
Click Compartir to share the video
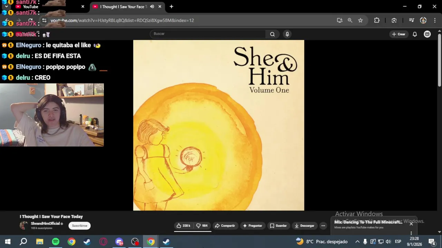pyautogui.click(x=225, y=226)
